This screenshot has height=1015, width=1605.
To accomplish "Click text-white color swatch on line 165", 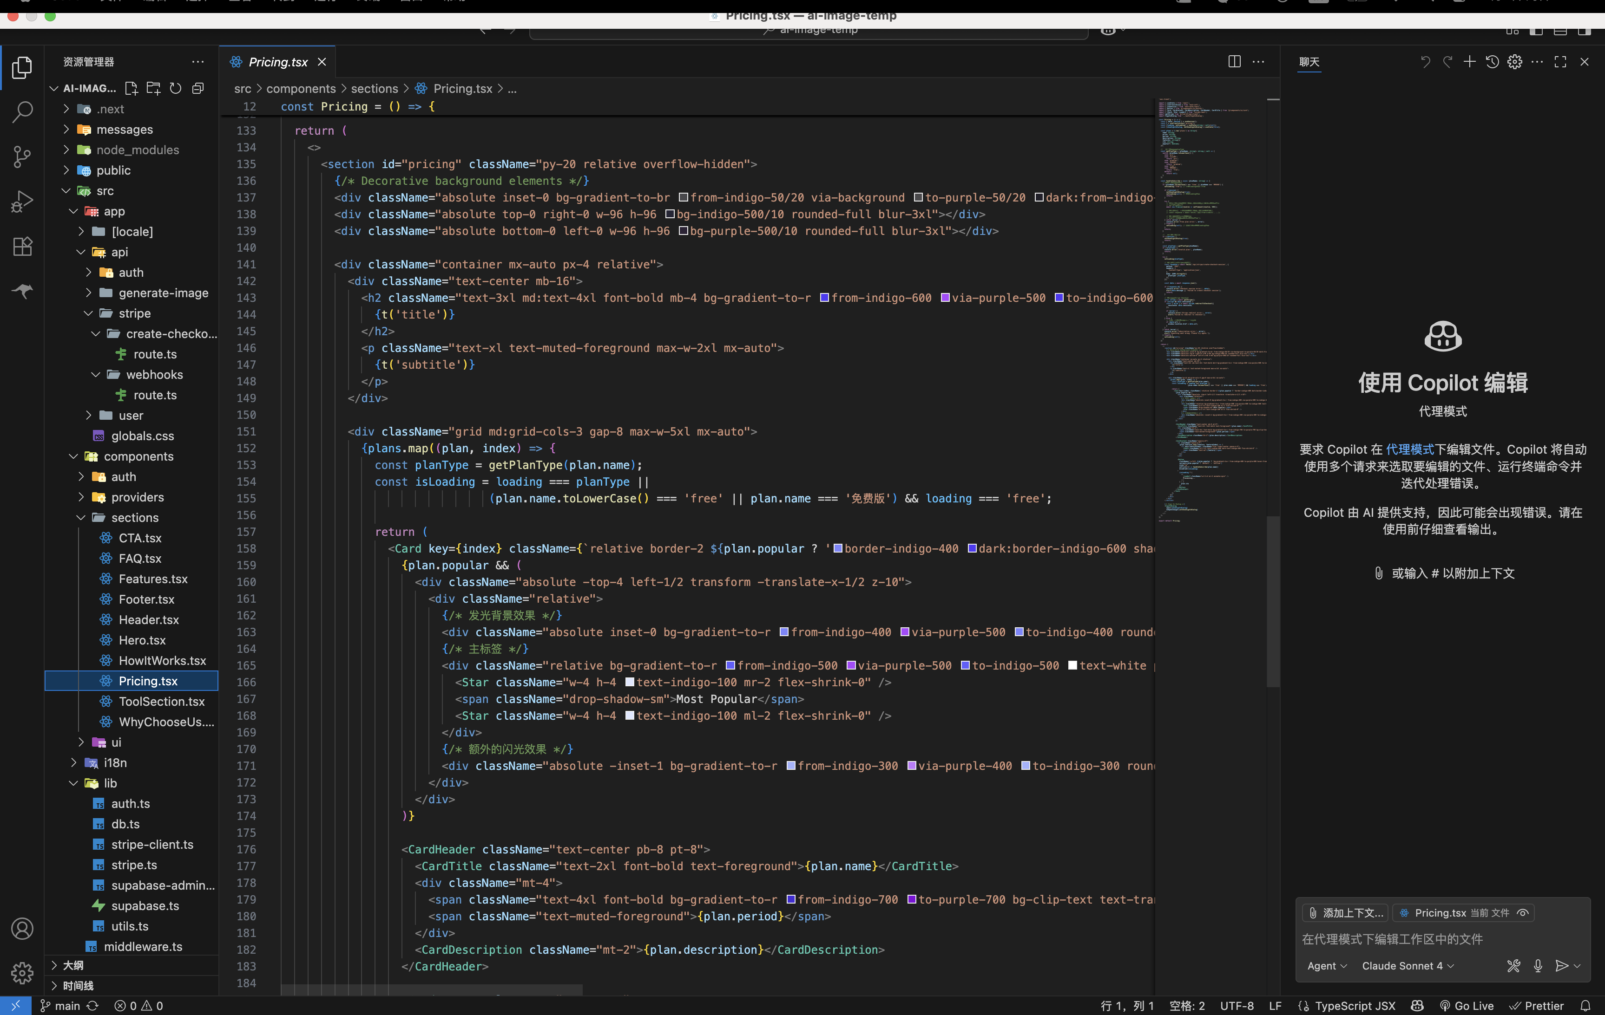I will [x=1072, y=665].
